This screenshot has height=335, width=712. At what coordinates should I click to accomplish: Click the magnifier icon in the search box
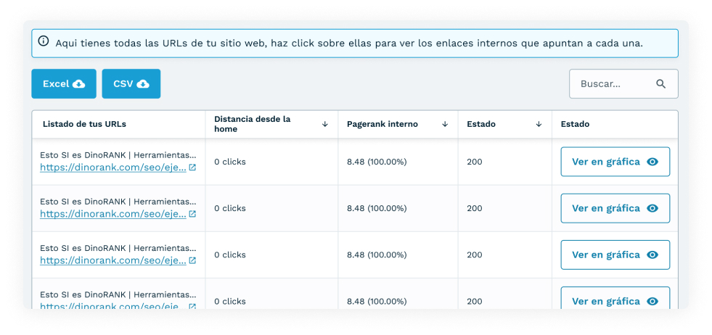(x=660, y=83)
